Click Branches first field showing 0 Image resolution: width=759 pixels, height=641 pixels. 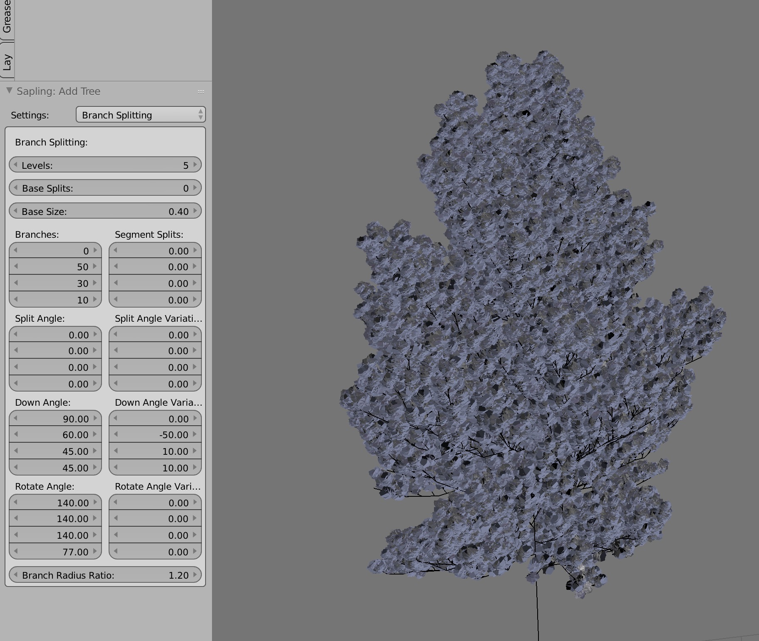55,251
